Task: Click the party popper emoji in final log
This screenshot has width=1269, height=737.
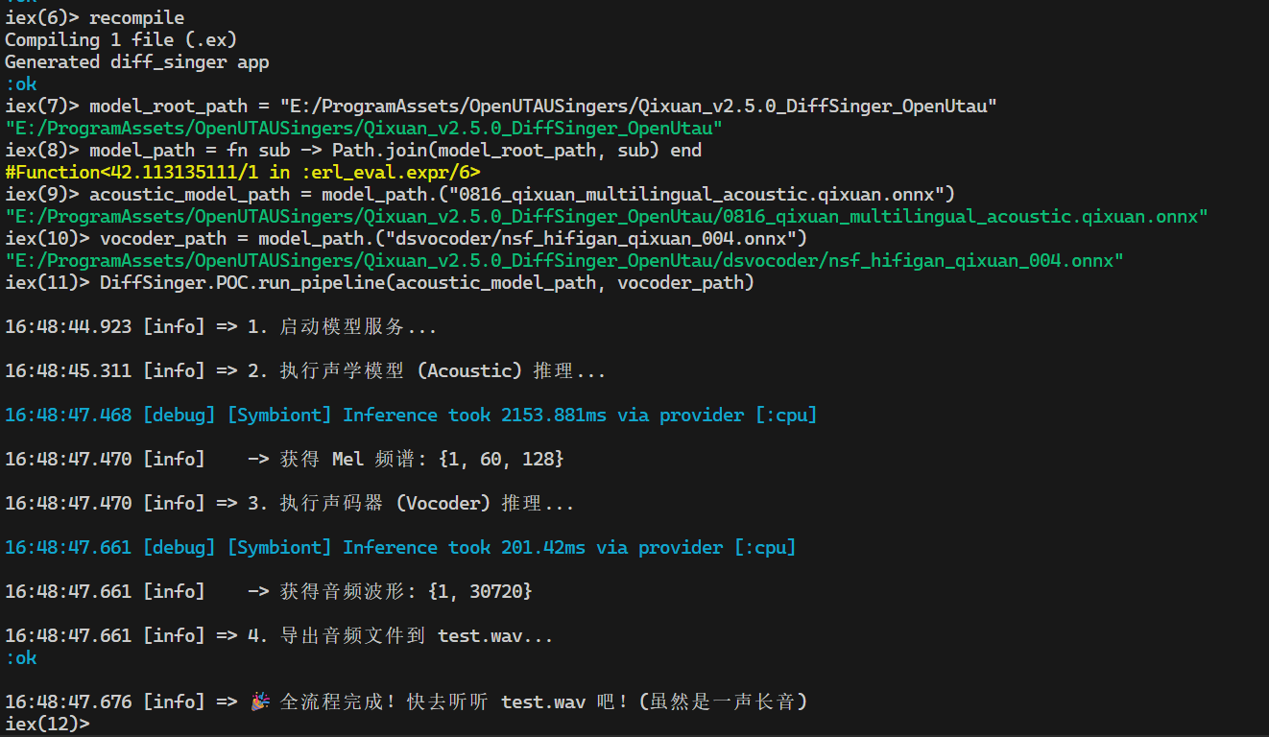Action: 259,701
